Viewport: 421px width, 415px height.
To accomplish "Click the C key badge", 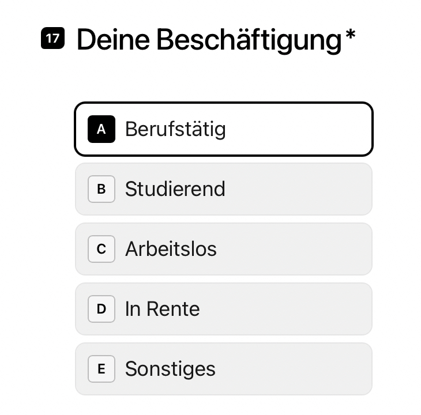I will click(102, 249).
